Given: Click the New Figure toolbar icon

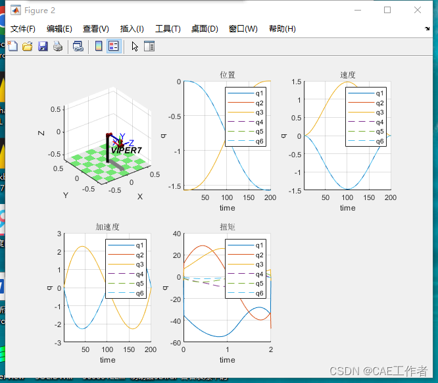Looking at the screenshot, I should coord(12,46).
